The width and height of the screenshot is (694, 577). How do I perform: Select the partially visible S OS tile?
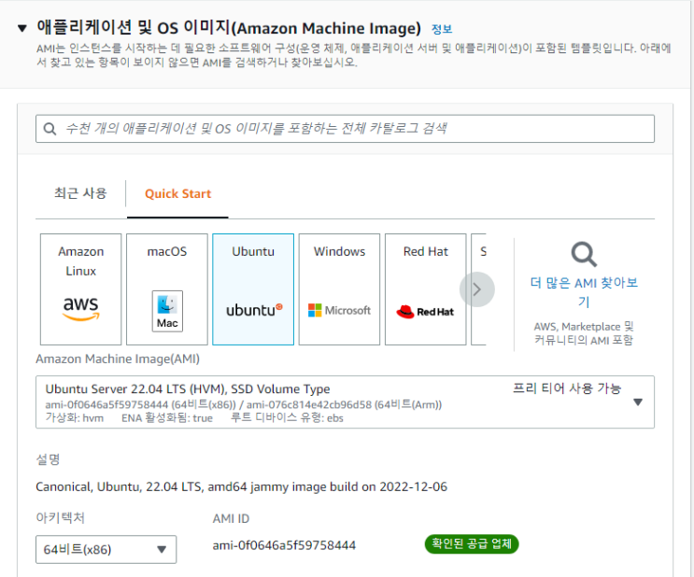(479, 289)
